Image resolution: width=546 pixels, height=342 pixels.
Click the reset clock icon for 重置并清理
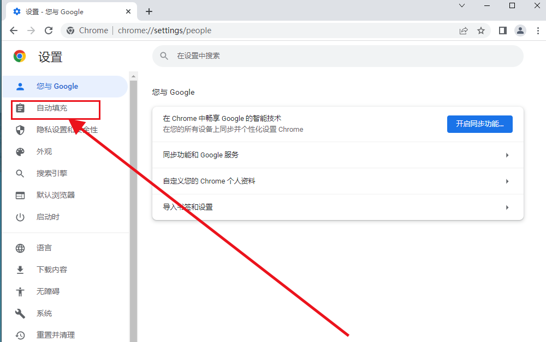[20, 335]
